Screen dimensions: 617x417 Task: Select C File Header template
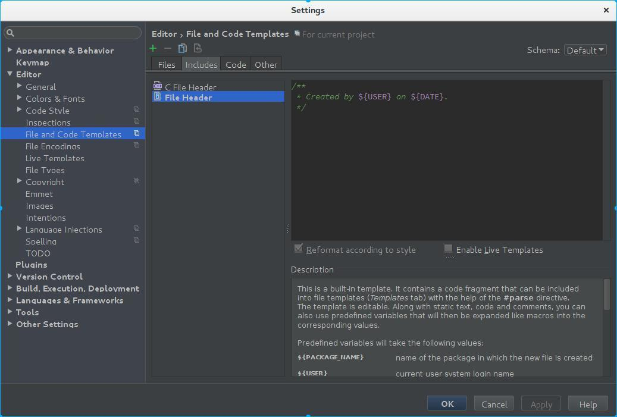click(218, 86)
